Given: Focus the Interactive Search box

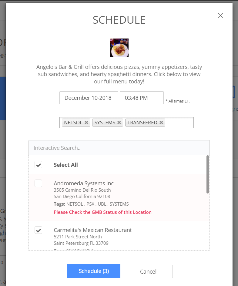Looking at the screenshot, I should click(119, 148).
